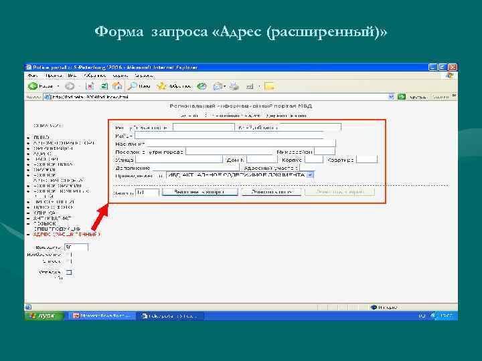
Task: Click the 'Поселок внутри города' input field
Action: coord(230,152)
